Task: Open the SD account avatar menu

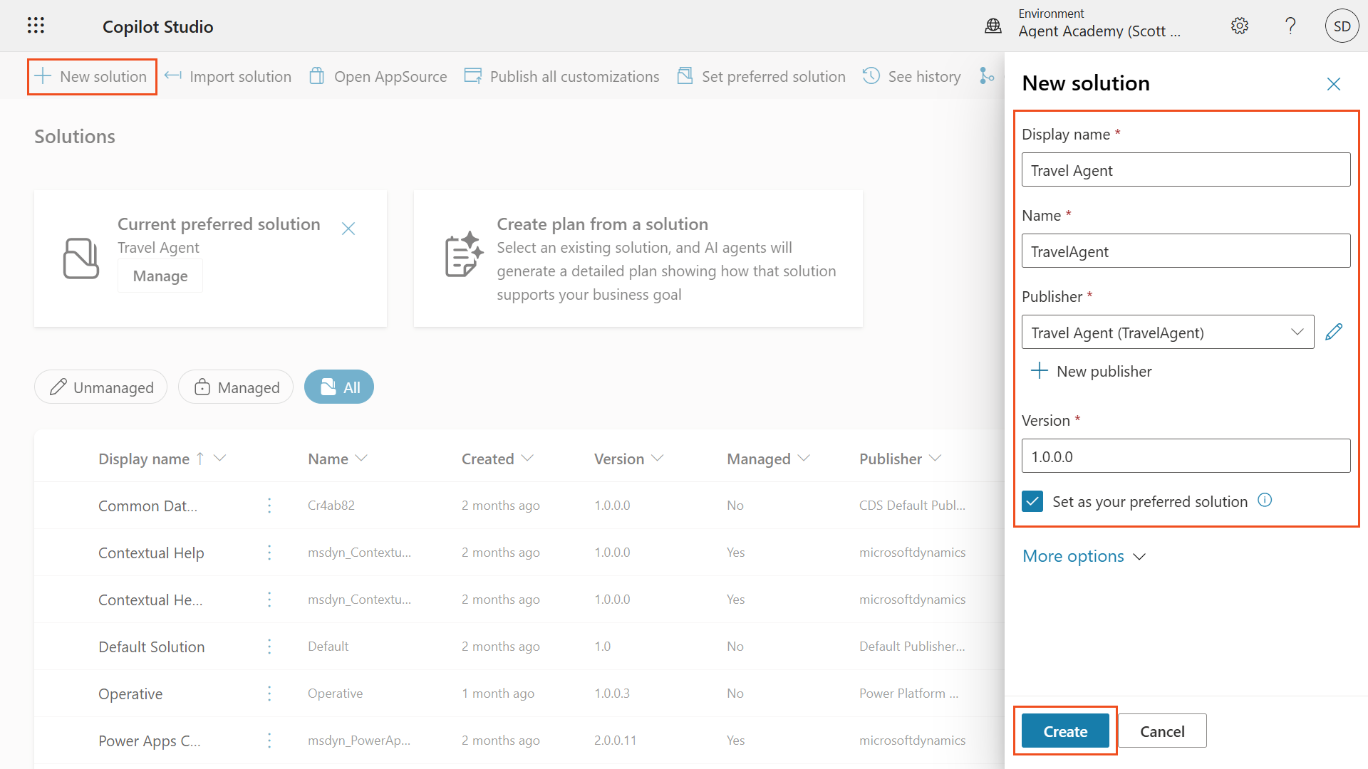Action: point(1342,26)
